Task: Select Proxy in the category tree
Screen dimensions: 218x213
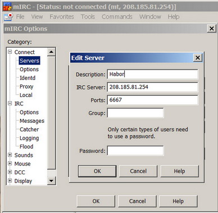Action: pyautogui.click(x=26, y=86)
